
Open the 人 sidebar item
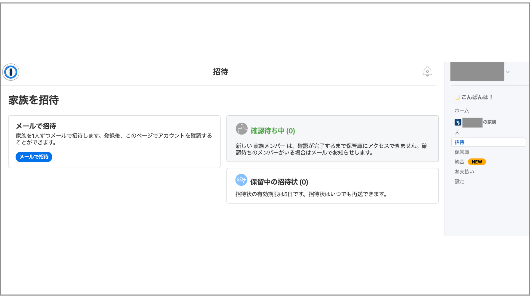tap(457, 132)
